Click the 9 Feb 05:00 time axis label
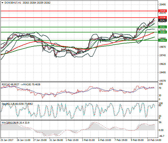Screen dimensions: 168x143 (137, 140)
